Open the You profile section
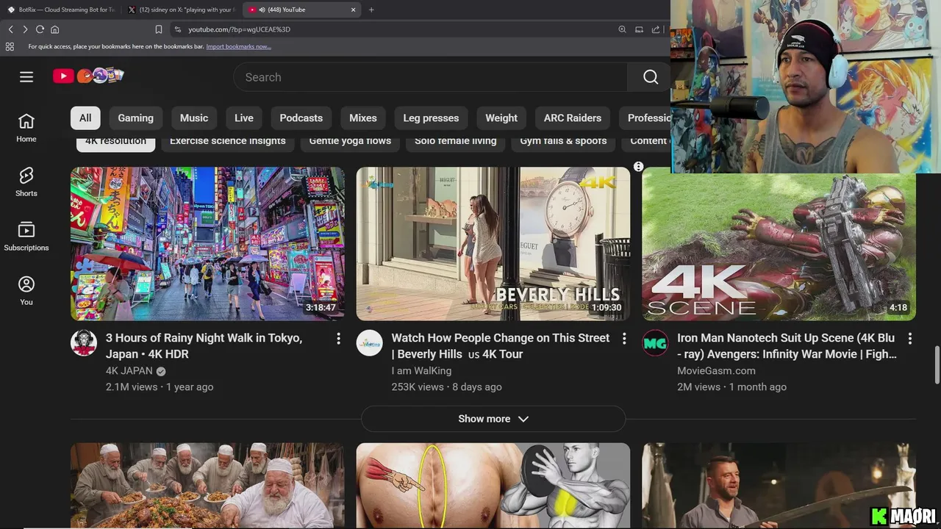This screenshot has height=529, width=941. click(x=26, y=291)
